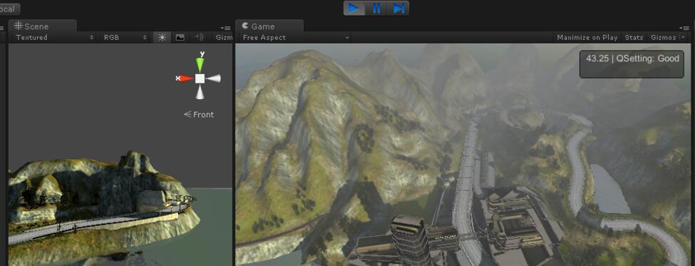Start play mode with the Play button
Screen dimensions: 695x266
coord(354,9)
